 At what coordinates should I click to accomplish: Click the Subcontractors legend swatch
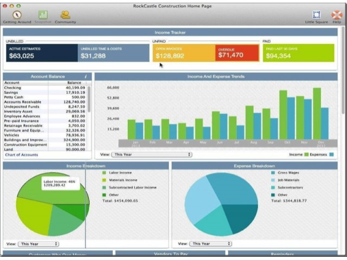(x=273, y=187)
